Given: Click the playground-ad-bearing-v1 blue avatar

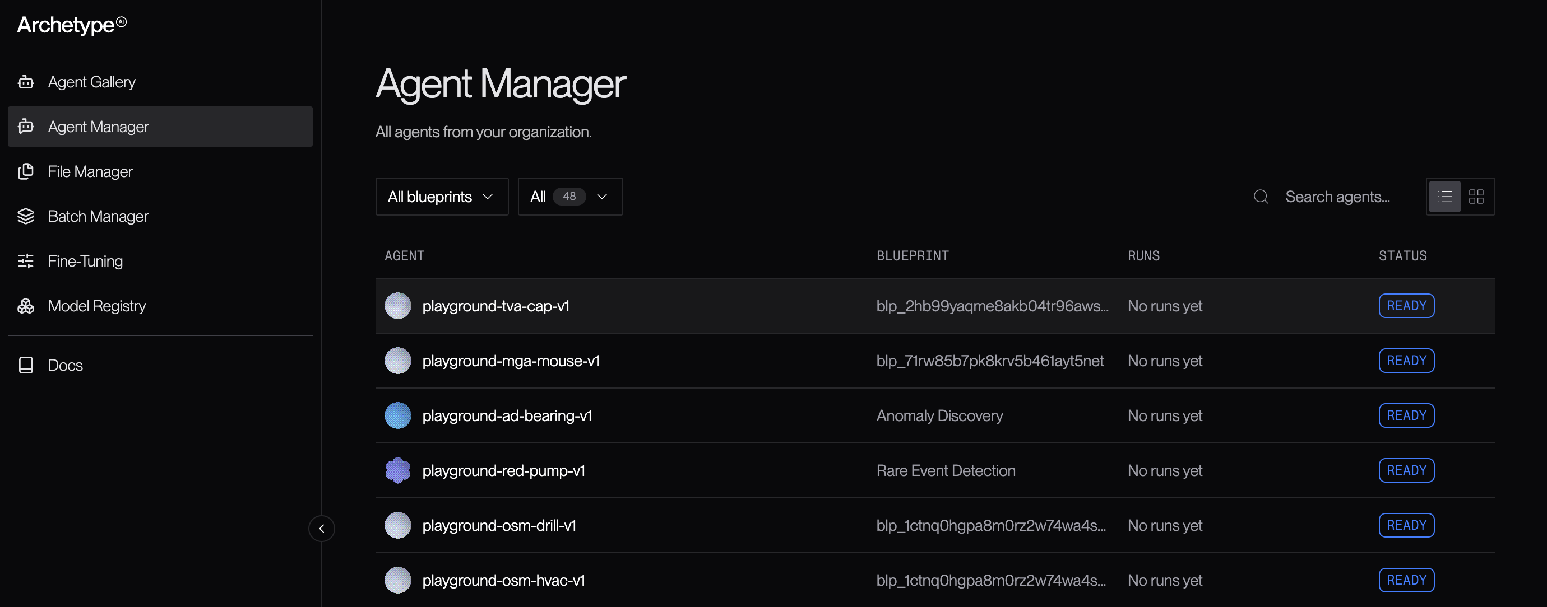Looking at the screenshot, I should [x=397, y=415].
